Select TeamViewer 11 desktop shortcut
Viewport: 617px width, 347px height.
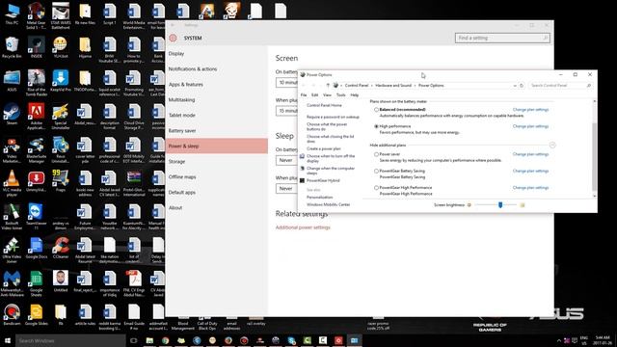point(37,217)
